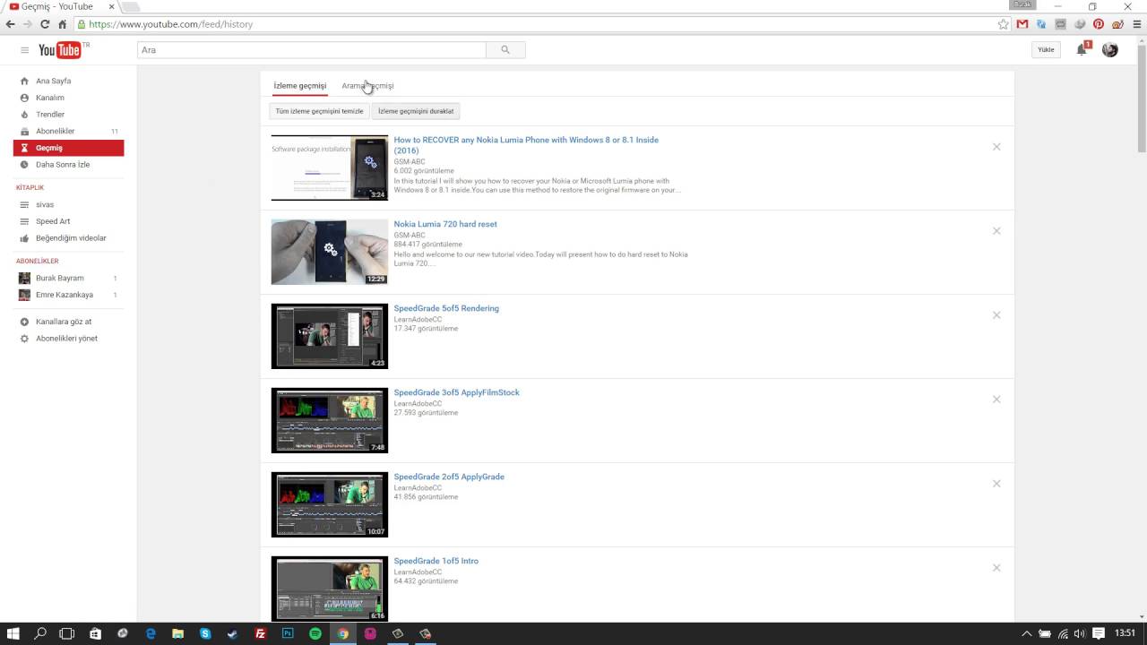
Task: Click the browser home icon
Action: coord(62,24)
